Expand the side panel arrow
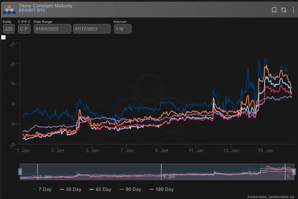This screenshot has width=298, height=199. point(3,37)
